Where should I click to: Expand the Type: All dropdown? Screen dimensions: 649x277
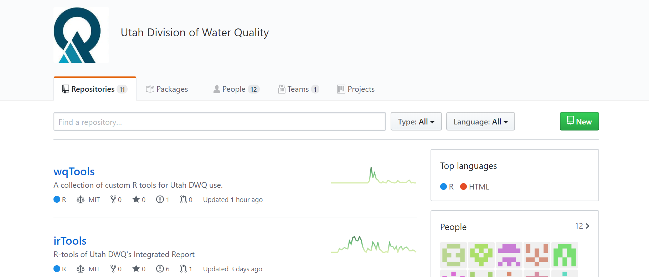click(416, 122)
